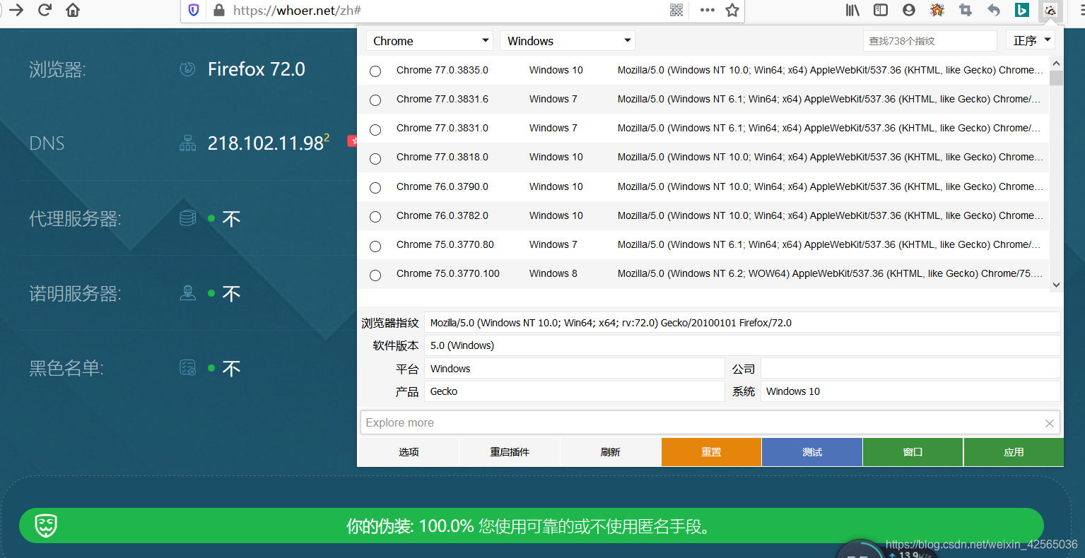Click the 系统 field showing Windows 10
The height and width of the screenshot is (558, 1085).
tap(910, 391)
